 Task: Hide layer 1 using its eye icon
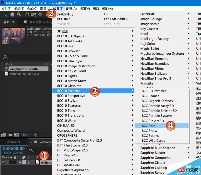pyautogui.click(x=3, y=162)
